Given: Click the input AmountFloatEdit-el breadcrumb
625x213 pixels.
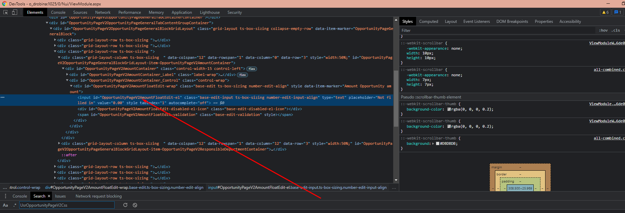Looking at the screenshot, I should point(297,187).
